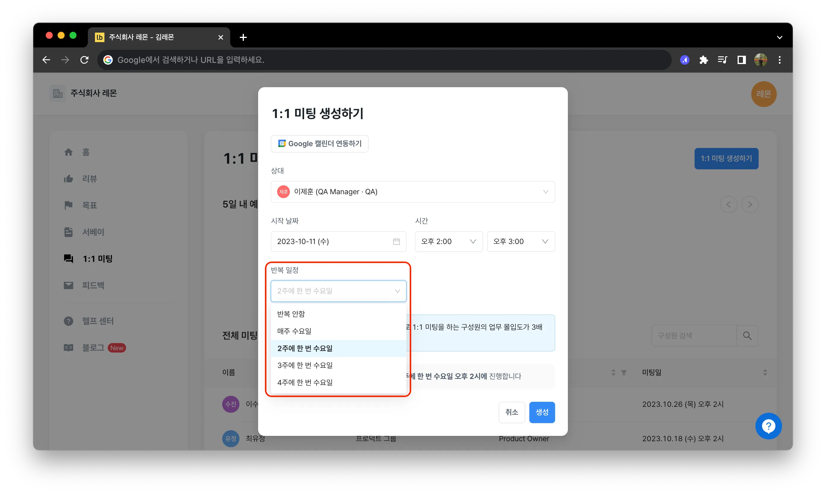Click the filter icon in table header
Screen dimensions: 826x494
point(623,372)
